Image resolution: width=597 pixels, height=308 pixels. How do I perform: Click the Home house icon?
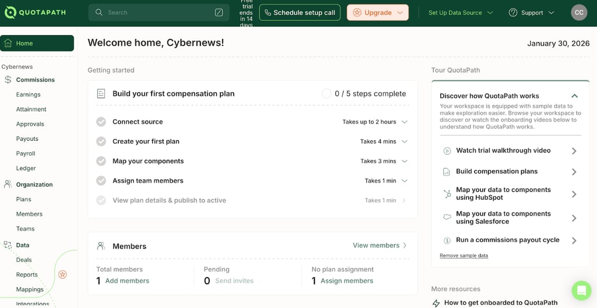(x=8, y=43)
